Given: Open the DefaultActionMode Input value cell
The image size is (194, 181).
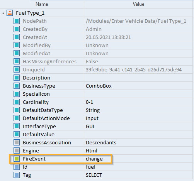Looking at the screenshot, I should point(138,118).
